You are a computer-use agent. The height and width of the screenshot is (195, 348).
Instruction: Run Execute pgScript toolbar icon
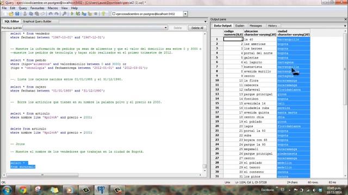click(x=78, y=14)
